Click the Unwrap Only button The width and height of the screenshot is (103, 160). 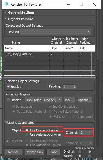coord(35,152)
